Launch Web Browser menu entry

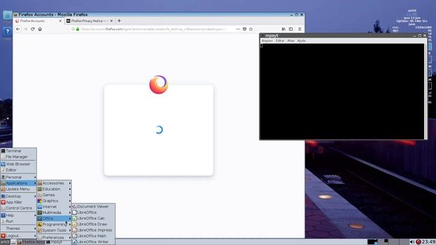(x=18, y=164)
